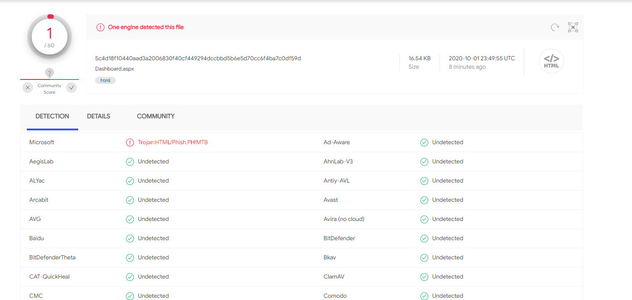The width and height of the screenshot is (632, 300).
Task: Open the similar files graph icon
Action: tap(573, 27)
